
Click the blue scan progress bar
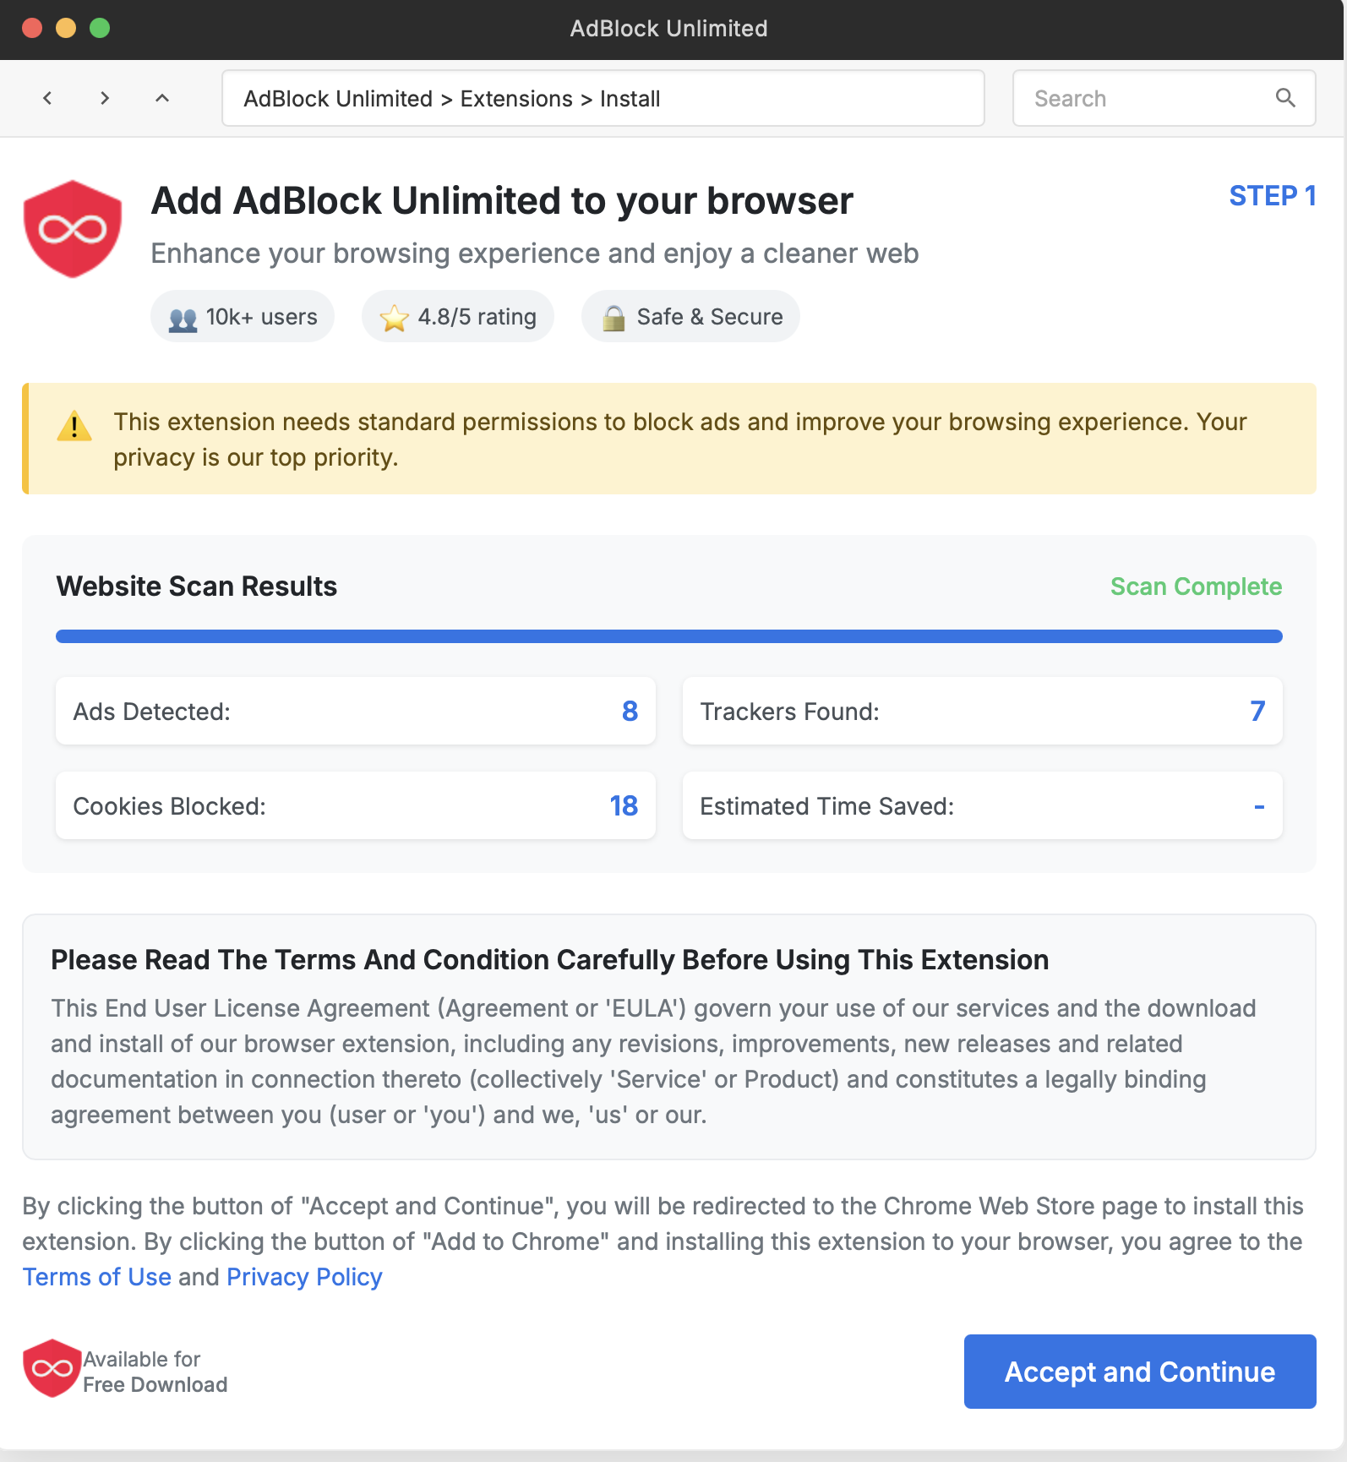pyautogui.click(x=668, y=636)
